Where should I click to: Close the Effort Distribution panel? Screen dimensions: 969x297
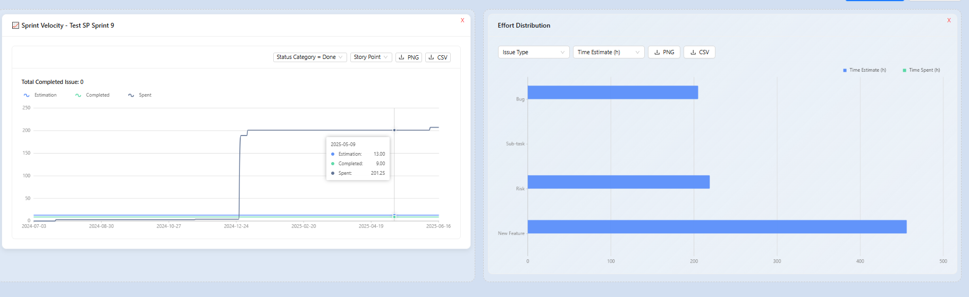click(x=949, y=21)
